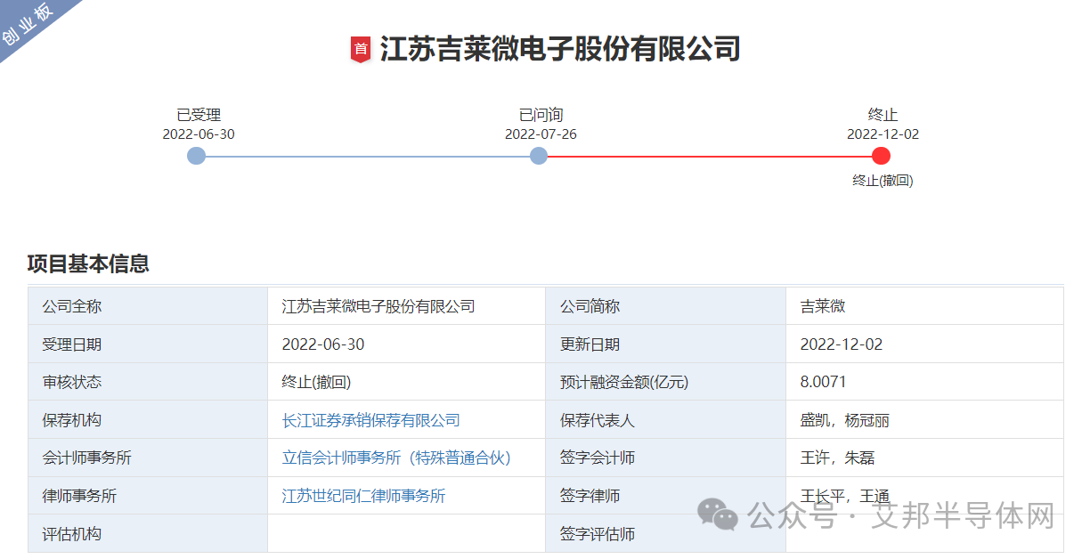Click the 公司简称 label cell
Viewport: 1090px width, 559px height.
click(665, 306)
